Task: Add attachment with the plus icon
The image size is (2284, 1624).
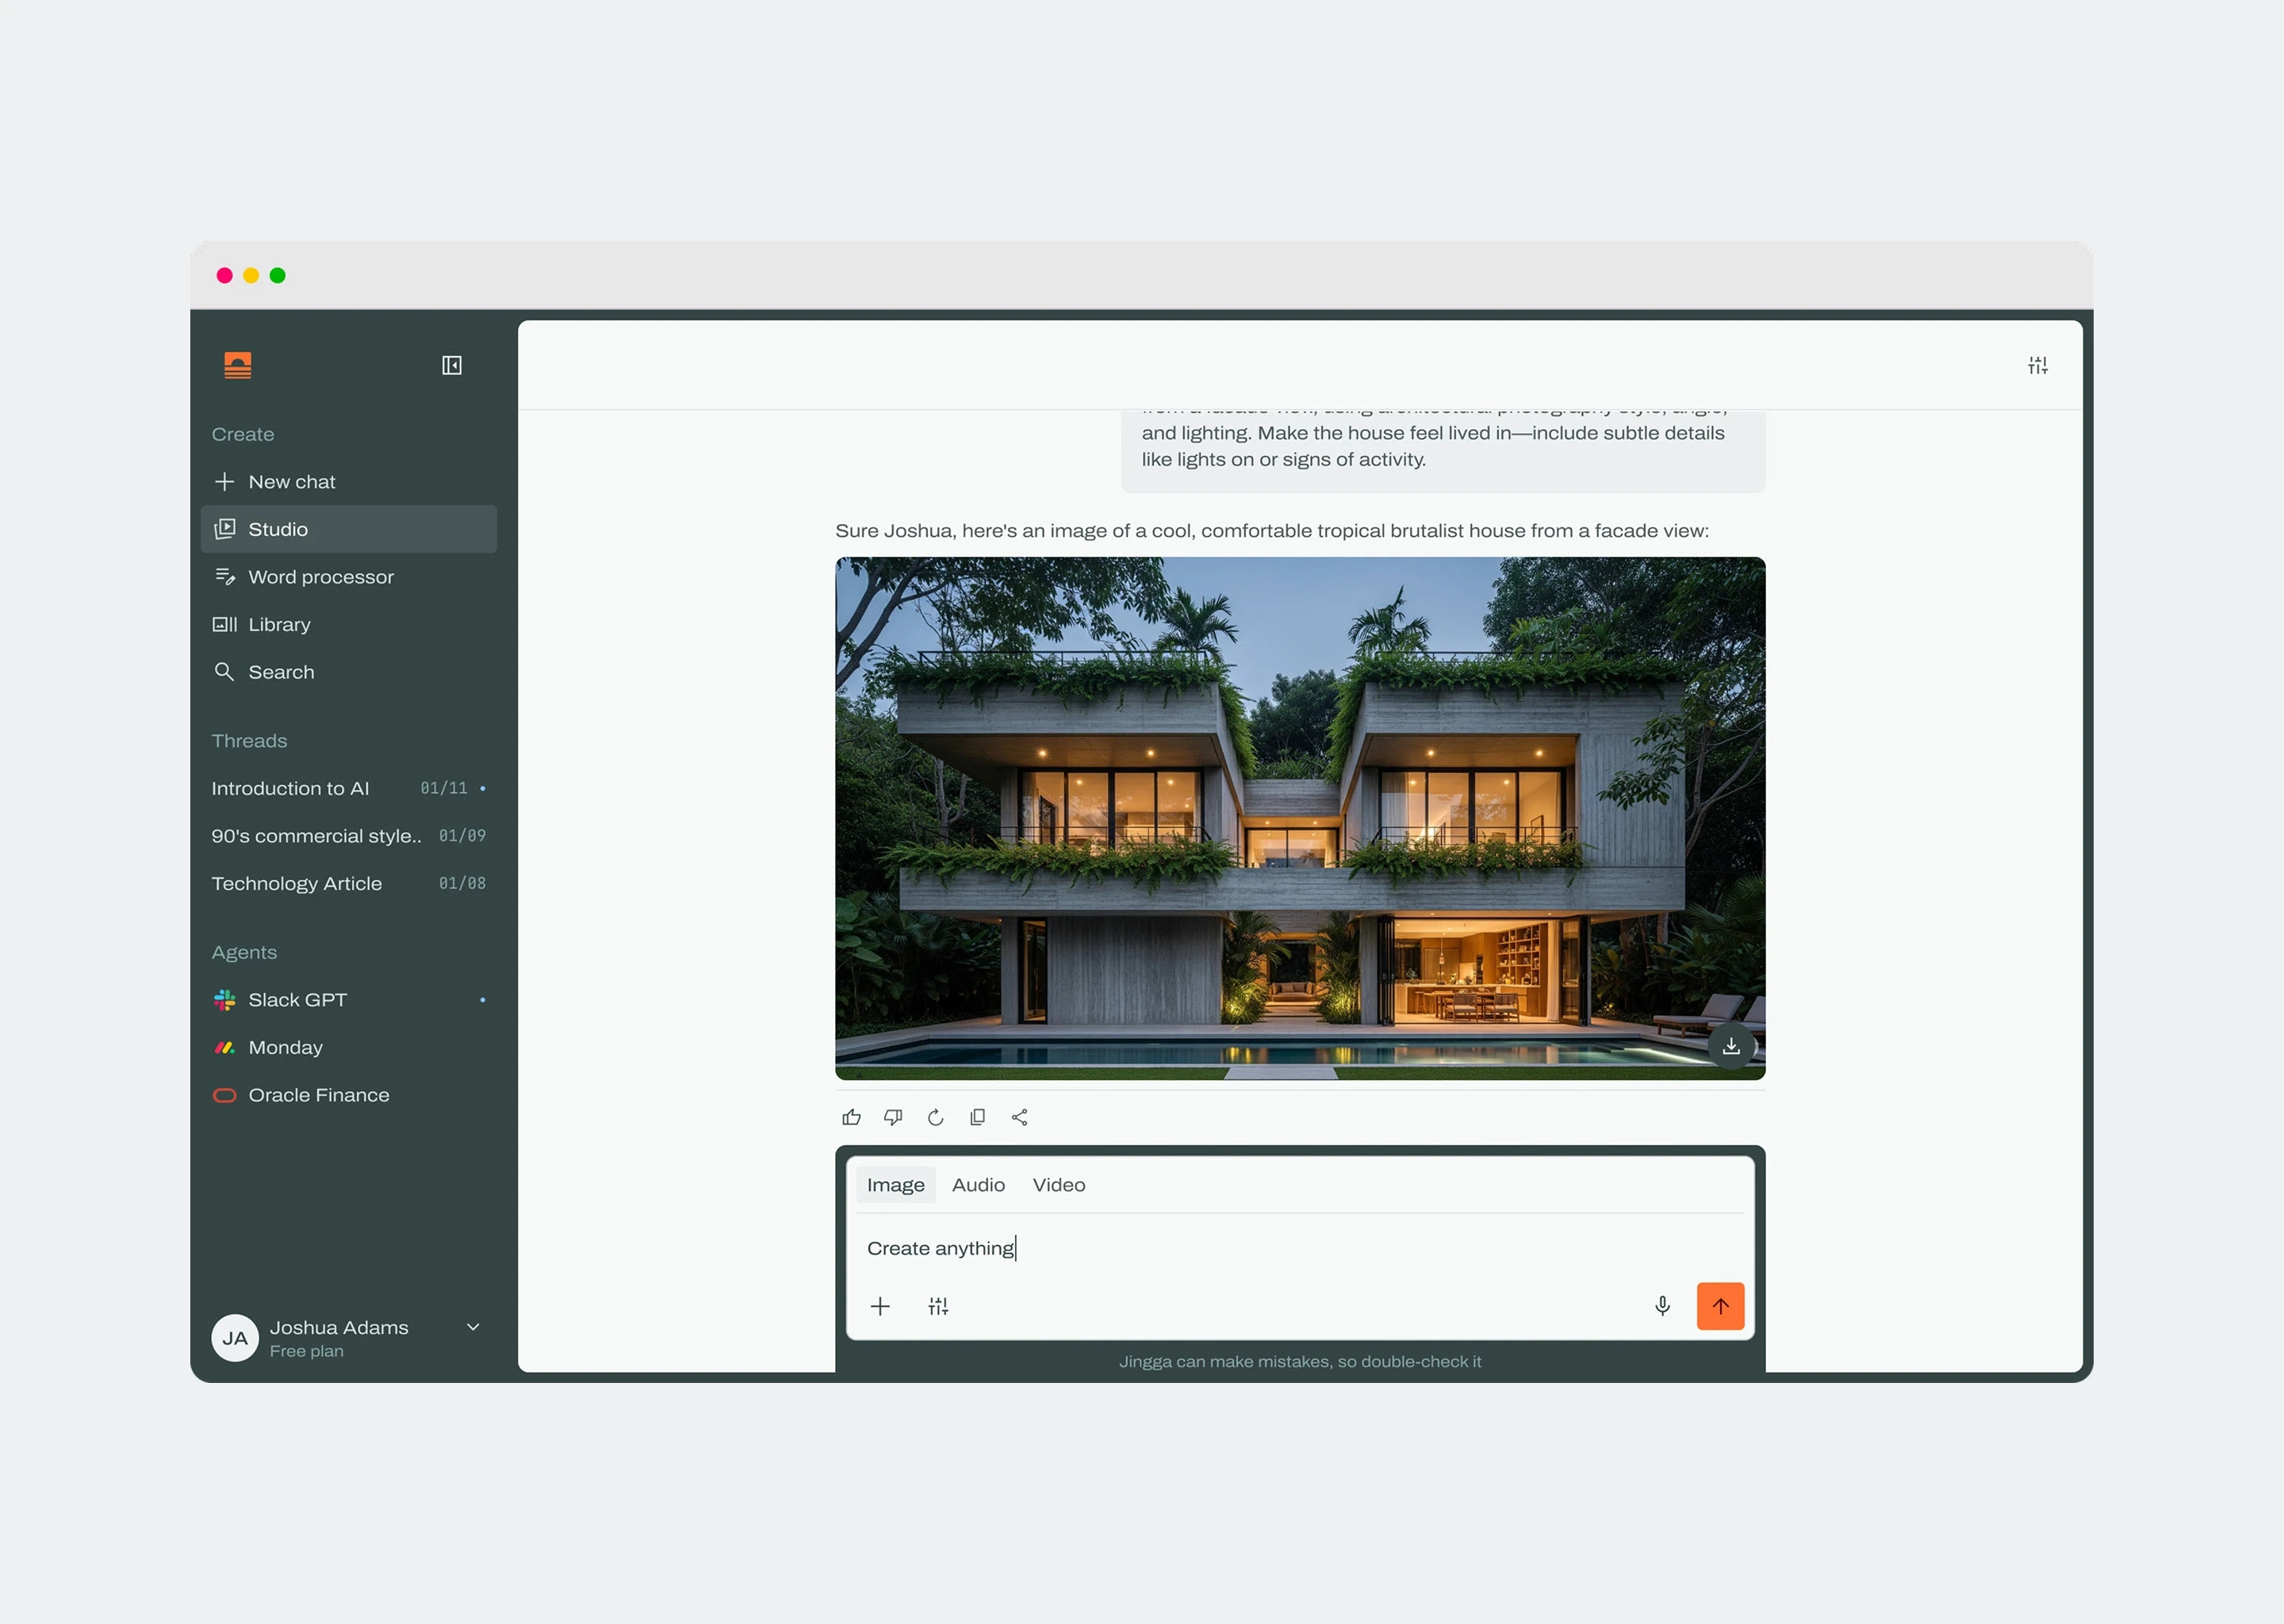Action: coord(880,1306)
